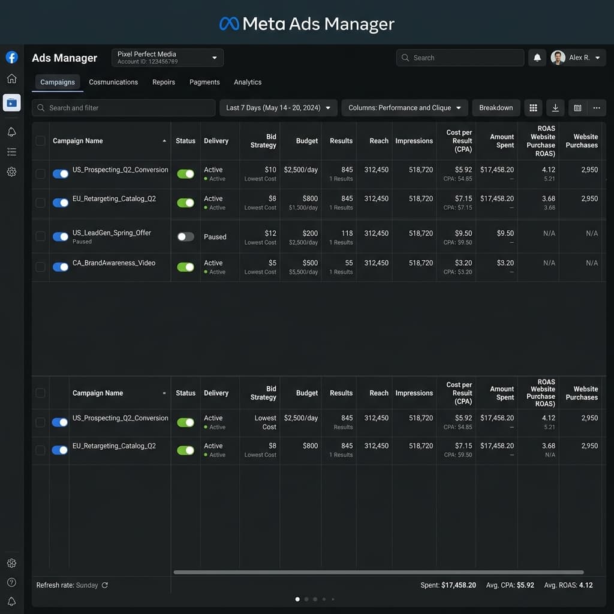Screen dimensions: 614x614
Task: Open the Last 7 Days date range dropdown
Action: point(278,108)
